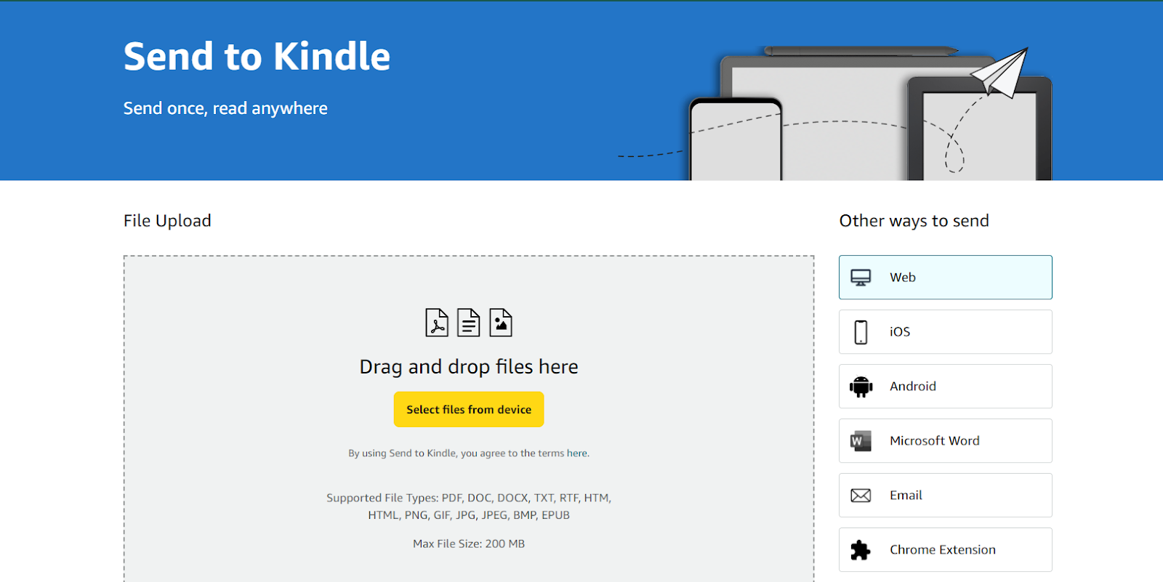Click the smartphone illustration in banner

pyautogui.click(x=736, y=139)
